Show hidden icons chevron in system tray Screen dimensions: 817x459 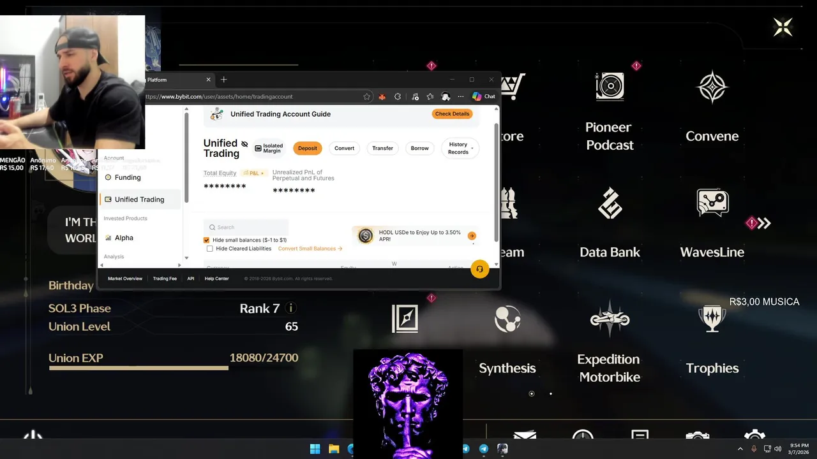pos(740,449)
